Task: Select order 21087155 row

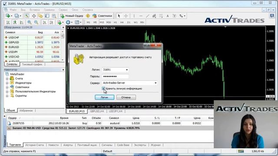Action: pyautogui.click(x=110, y=123)
